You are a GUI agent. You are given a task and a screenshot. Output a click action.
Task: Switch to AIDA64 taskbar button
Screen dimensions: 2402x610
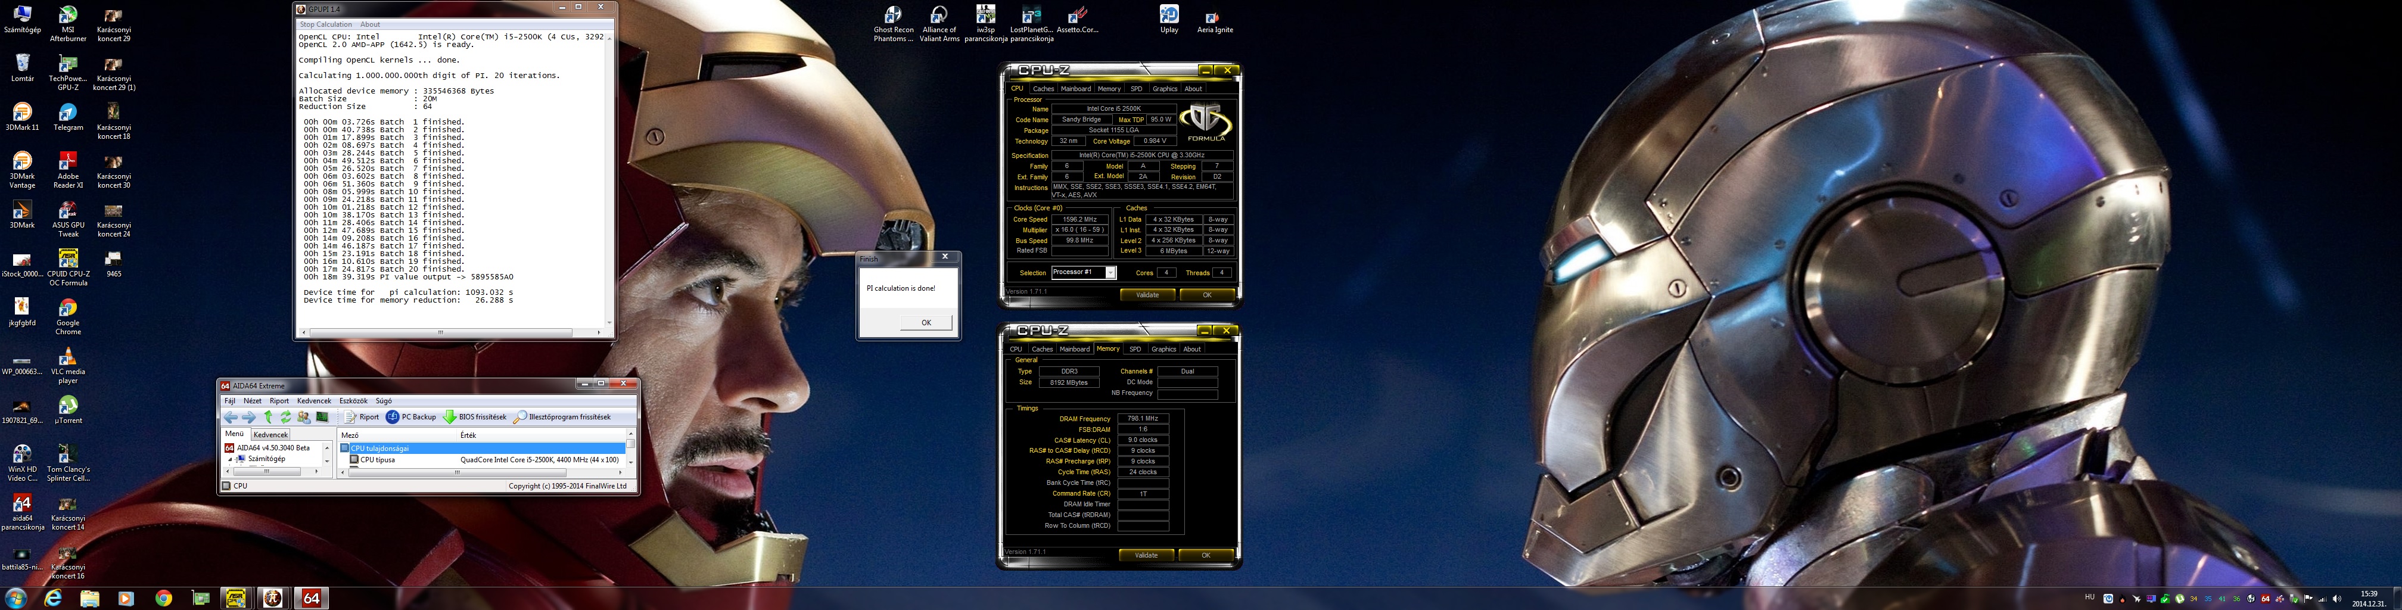tap(312, 598)
